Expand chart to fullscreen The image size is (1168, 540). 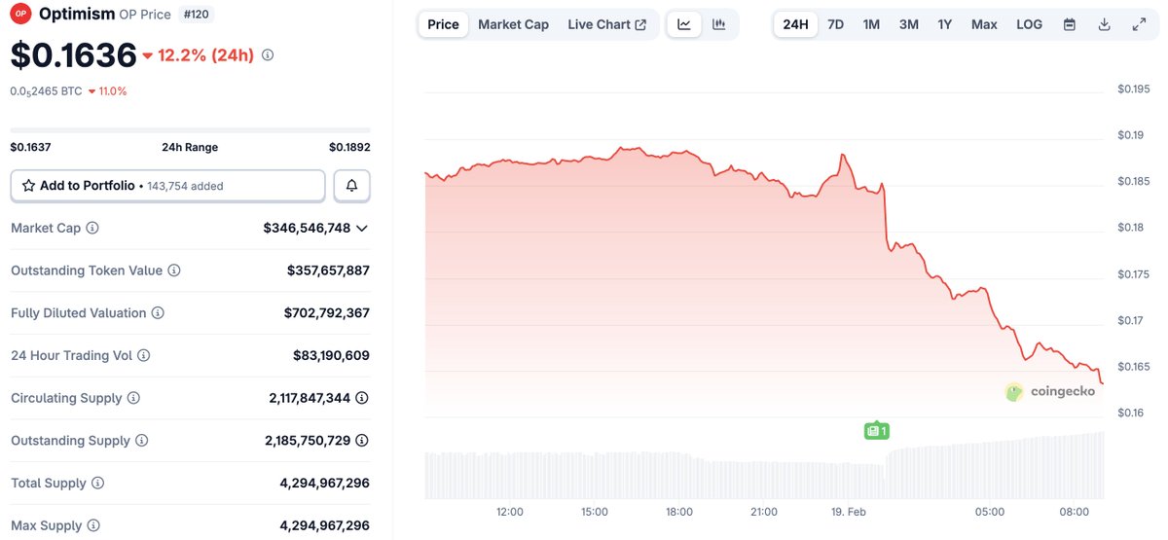[x=1139, y=24]
